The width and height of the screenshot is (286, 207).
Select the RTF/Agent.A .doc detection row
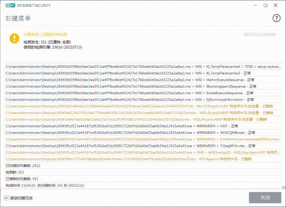click(x=143, y=159)
